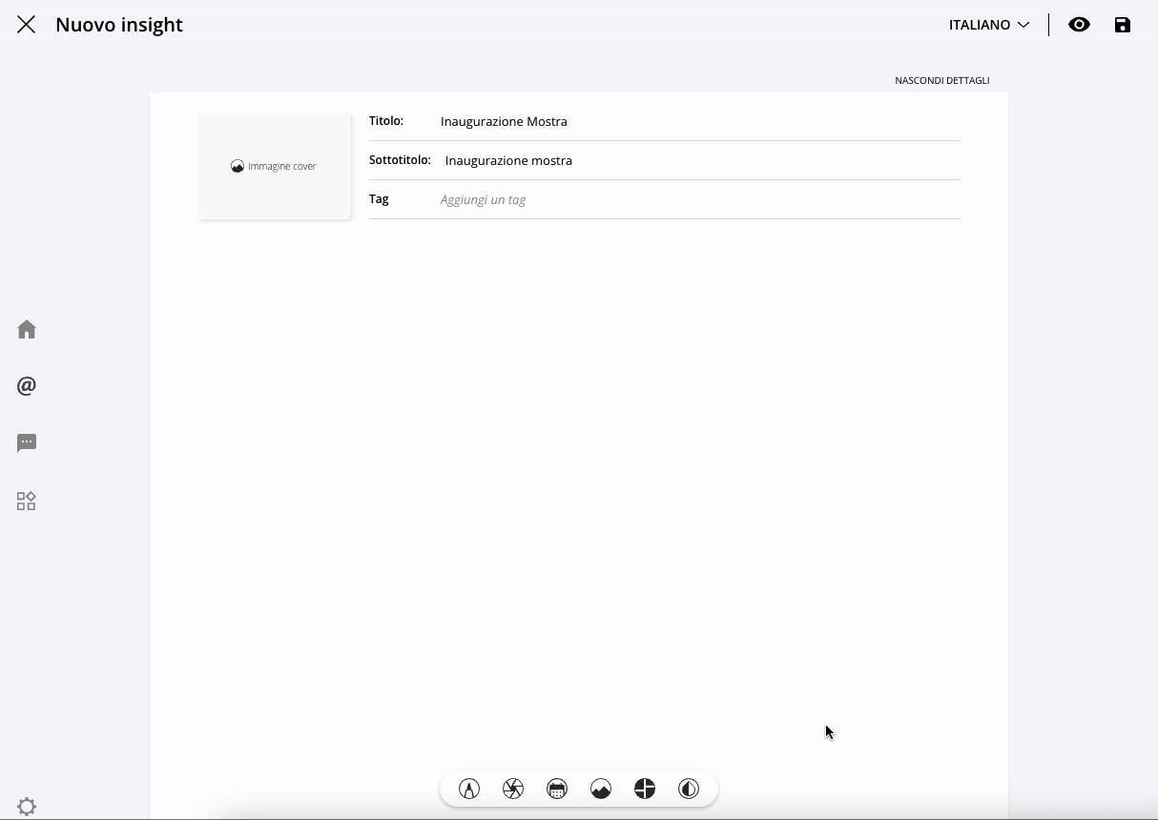1158x820 pixels.
Task: Close the Nuovo insight editor
Action: coord(26,25)
